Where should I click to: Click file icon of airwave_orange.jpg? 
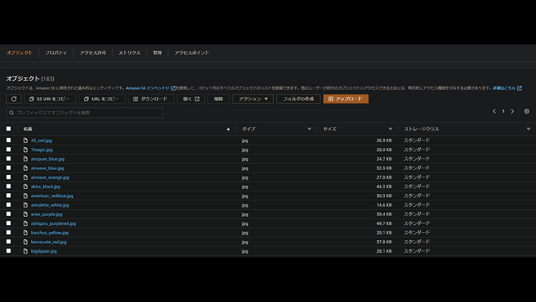[x=25, y=177]
